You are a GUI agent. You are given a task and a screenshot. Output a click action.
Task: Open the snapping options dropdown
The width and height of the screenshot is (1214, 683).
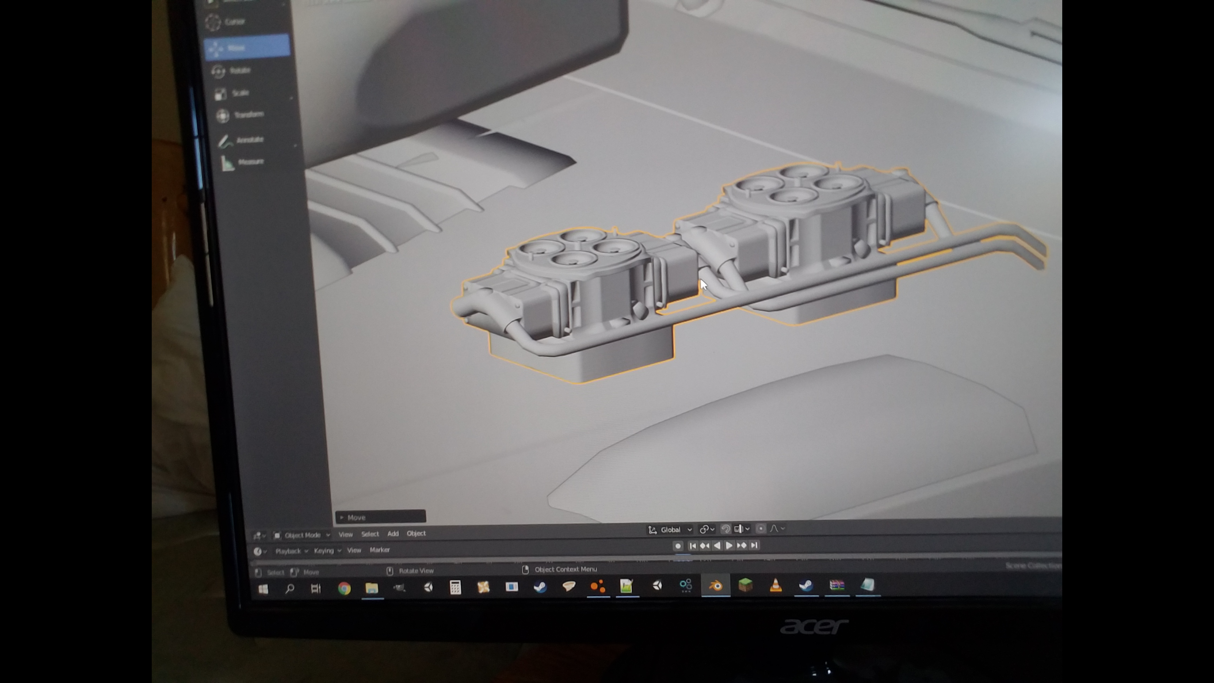[x=742, y=529]
